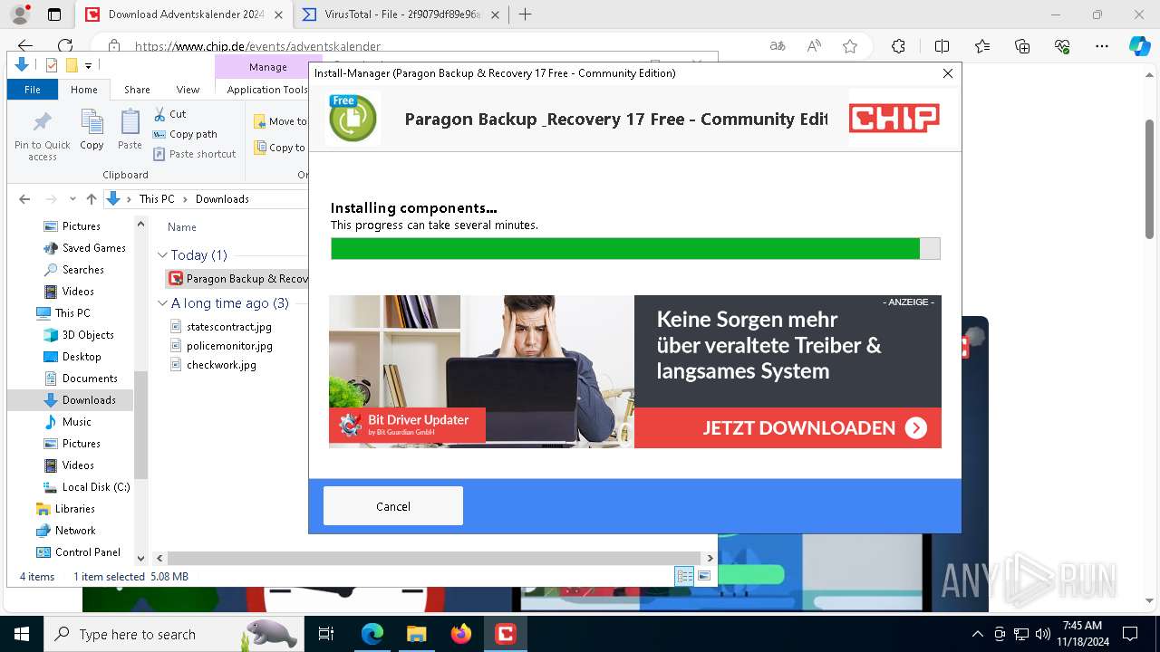The height and width of the screenshot is (652, 1160).
Task: Toggle browser split screen icon
Action: [942, 46]
